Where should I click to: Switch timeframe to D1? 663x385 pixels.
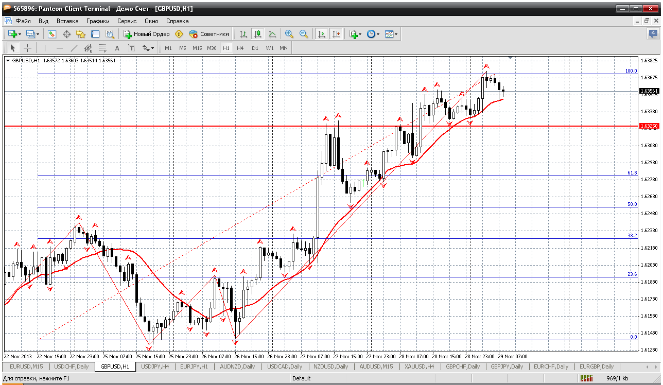click(255, 48)
